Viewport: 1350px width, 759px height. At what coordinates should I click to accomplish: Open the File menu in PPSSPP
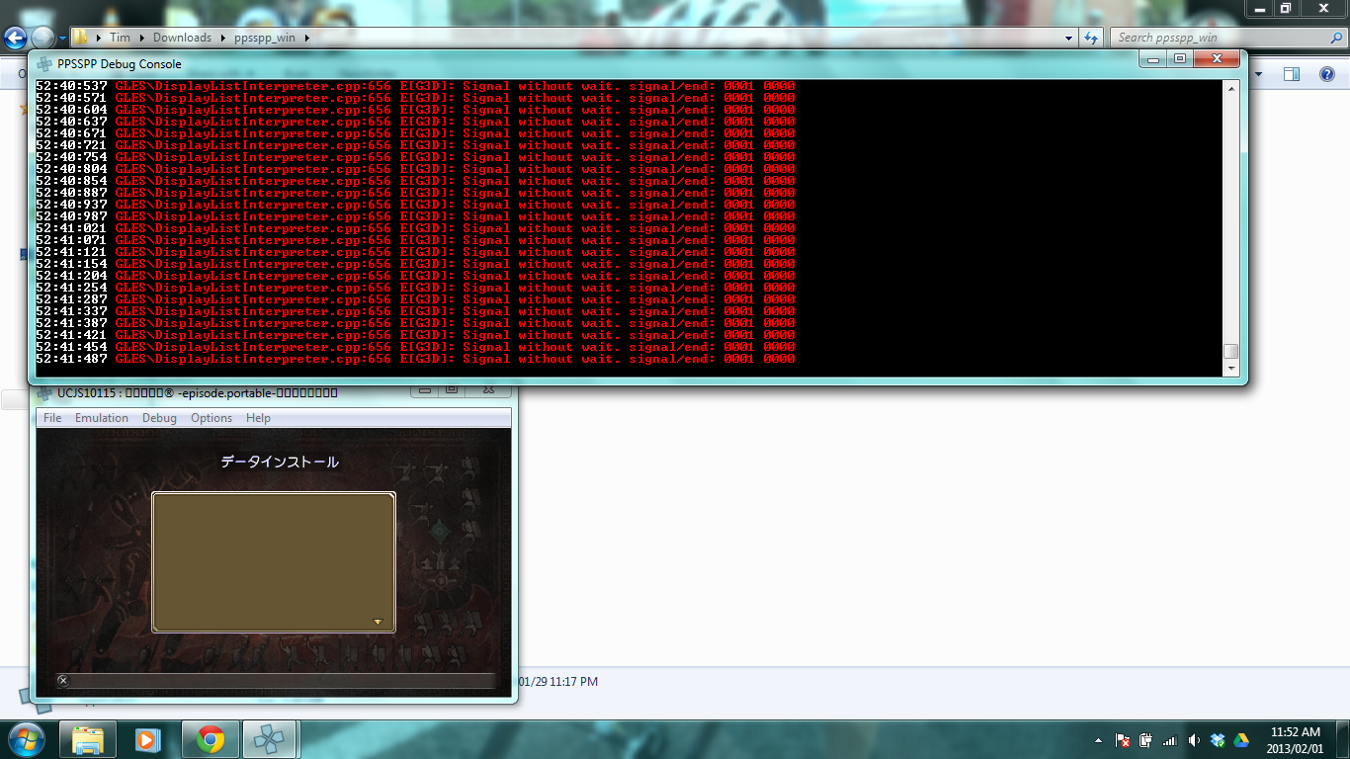click(x=52, y=418)
